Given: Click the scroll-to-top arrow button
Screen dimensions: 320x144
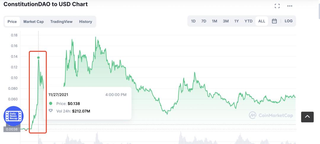Looking at the screenshot, I should coord(307,117).
